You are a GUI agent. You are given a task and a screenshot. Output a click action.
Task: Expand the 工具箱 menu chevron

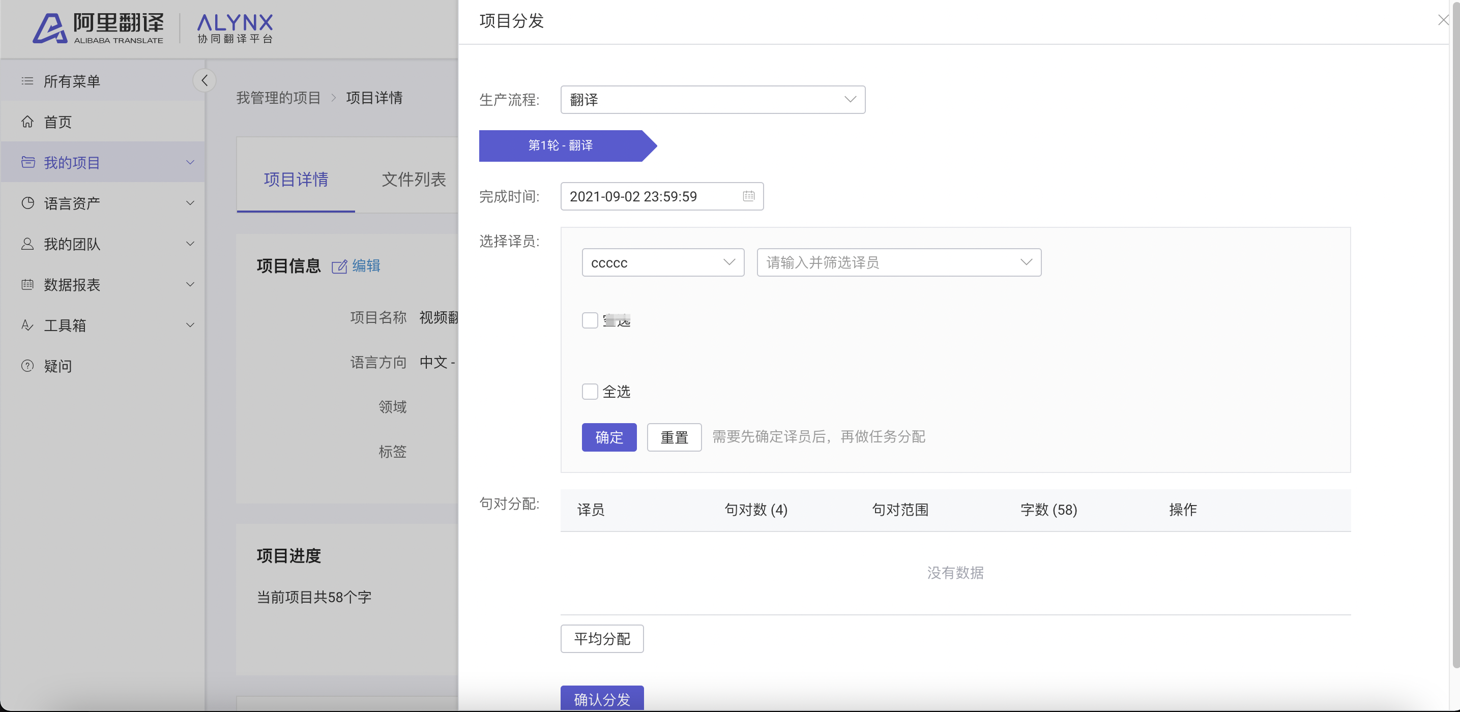pyautogui.click(x=190, y=325)
